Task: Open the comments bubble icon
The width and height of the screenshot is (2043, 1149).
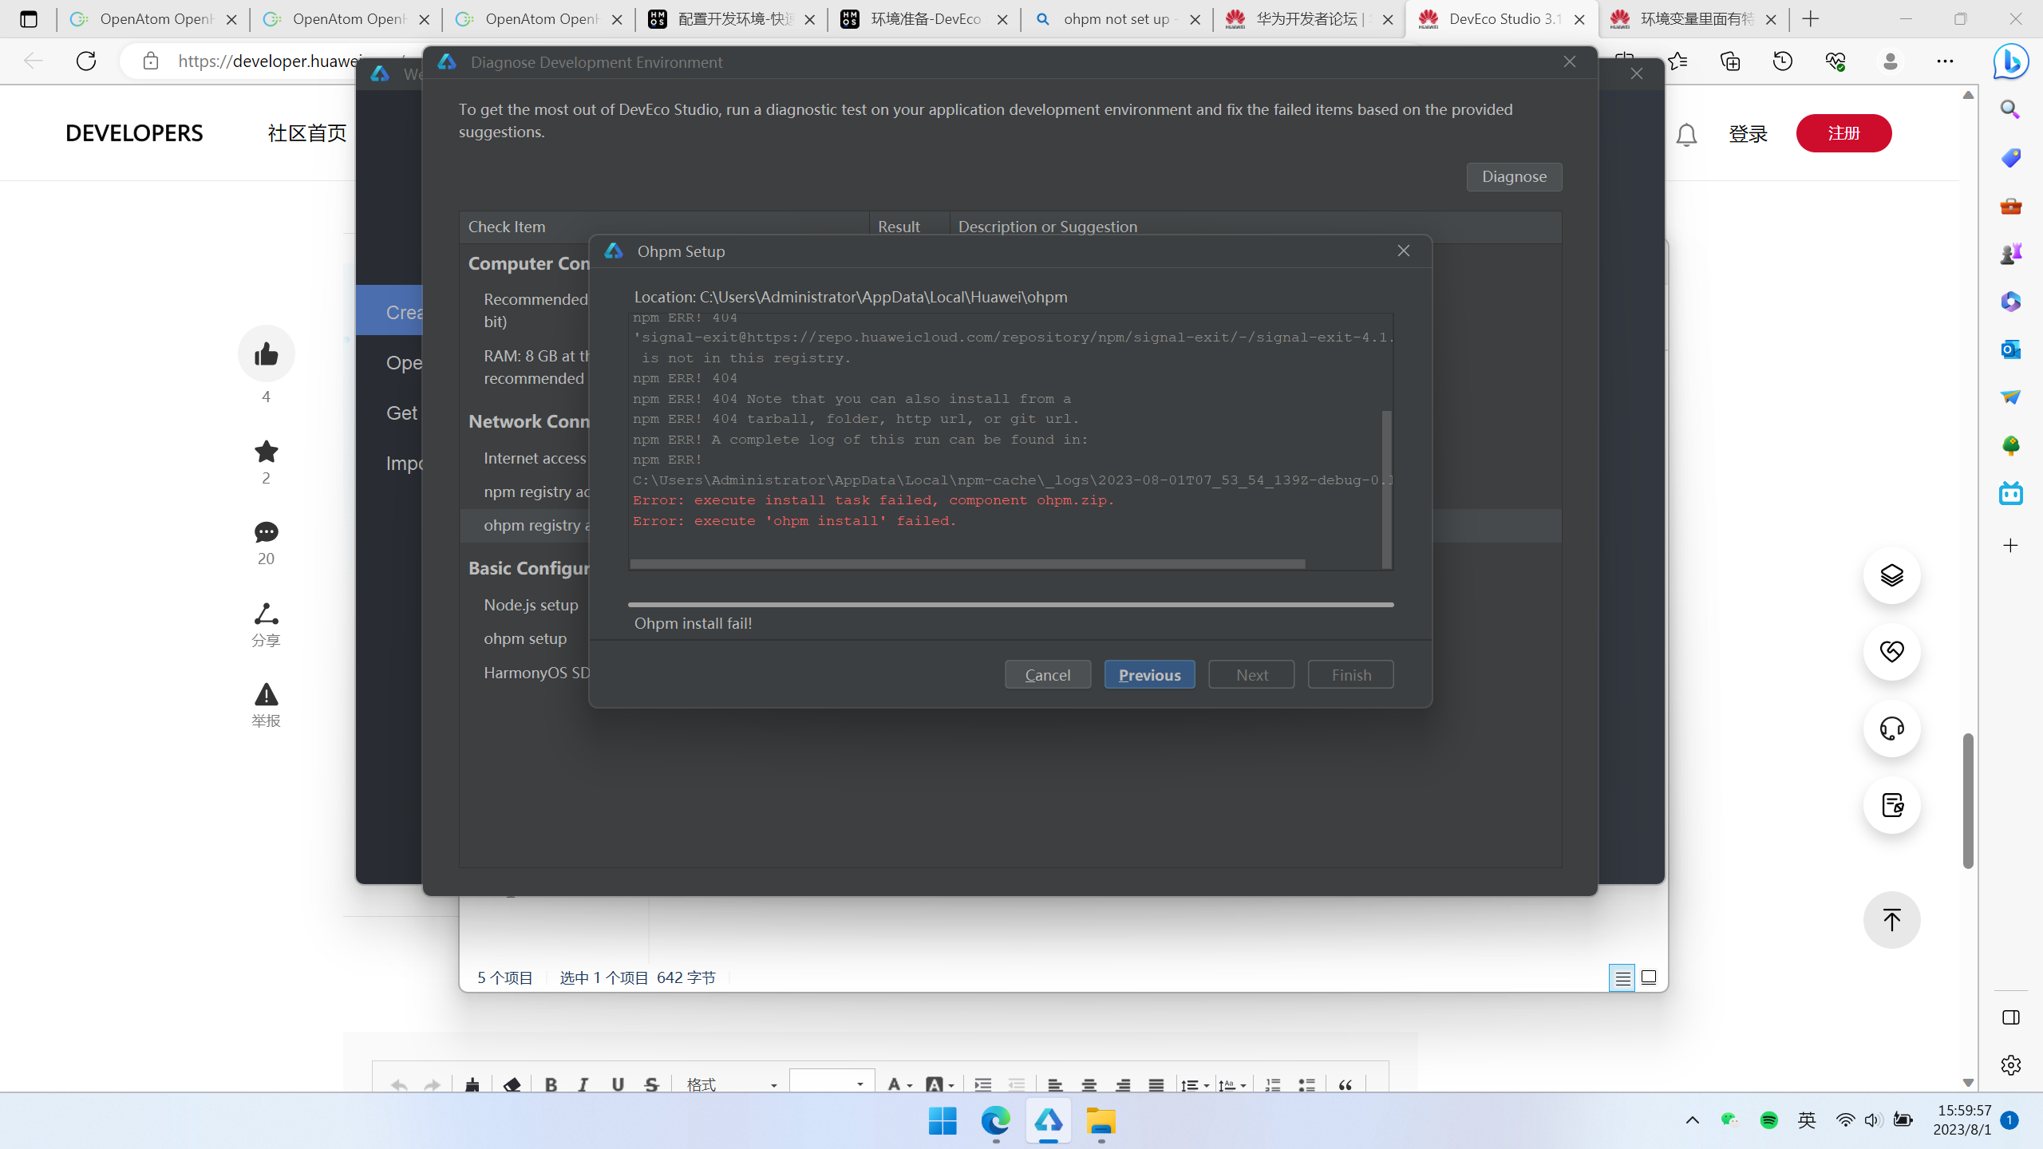Action: click(x=266, y=532)
